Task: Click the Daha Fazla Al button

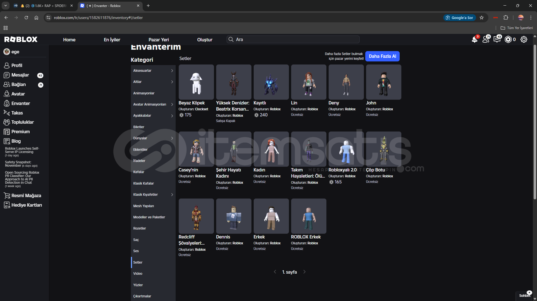Action: point(382,56)
